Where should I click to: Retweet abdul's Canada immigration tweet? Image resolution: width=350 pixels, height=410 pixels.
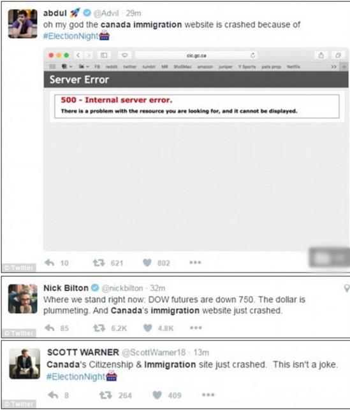[x=99, y=262]
